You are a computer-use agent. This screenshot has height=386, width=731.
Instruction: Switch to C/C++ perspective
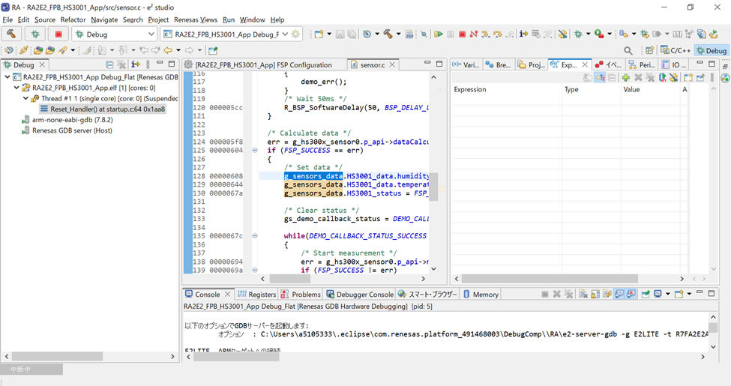[x=676, y=50]
